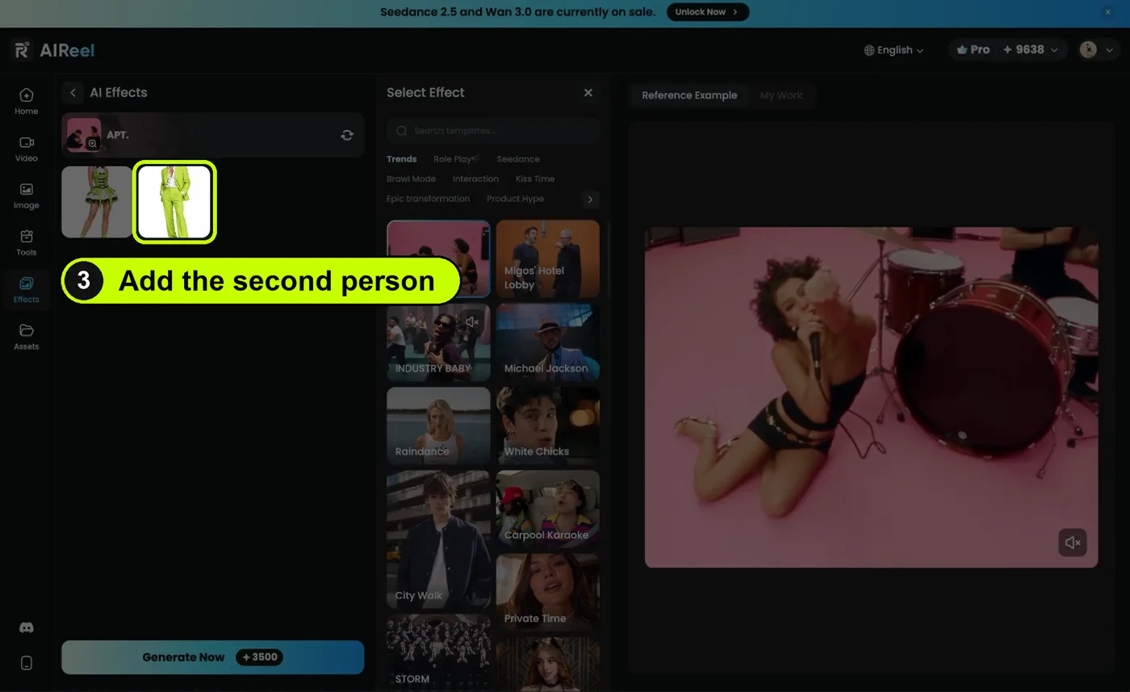Switch to the Reference Example tab
The width and height of the screenshot is (1130, 692).
tap(689, 95)
